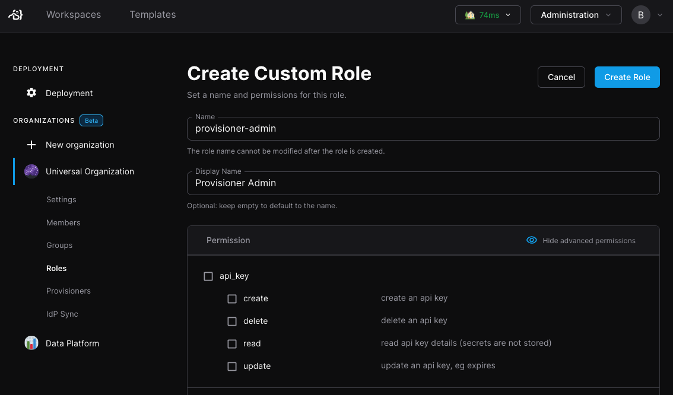Click the Deployment gear icon
This screenshot has width=673, height=395.
coord(32,93)
